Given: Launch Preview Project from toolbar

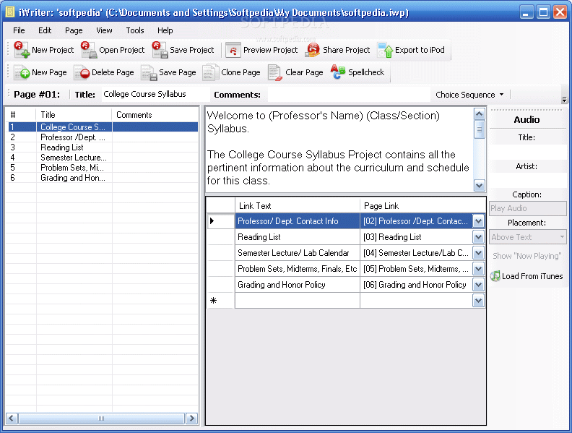Looking at the screenshot, I should click(x=233, y=50).
